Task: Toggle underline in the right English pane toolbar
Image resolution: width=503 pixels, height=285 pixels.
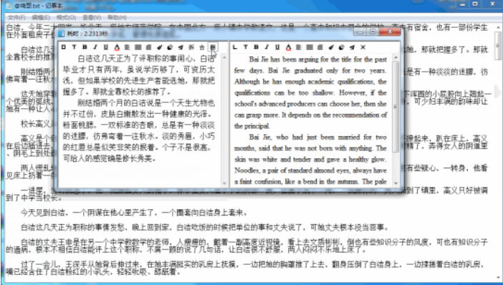Action: coord(277,47)
